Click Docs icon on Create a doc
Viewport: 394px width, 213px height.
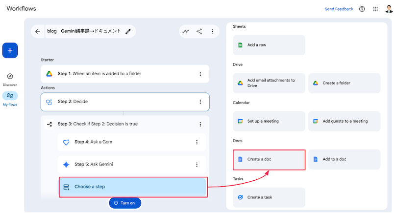click(240, 159)
